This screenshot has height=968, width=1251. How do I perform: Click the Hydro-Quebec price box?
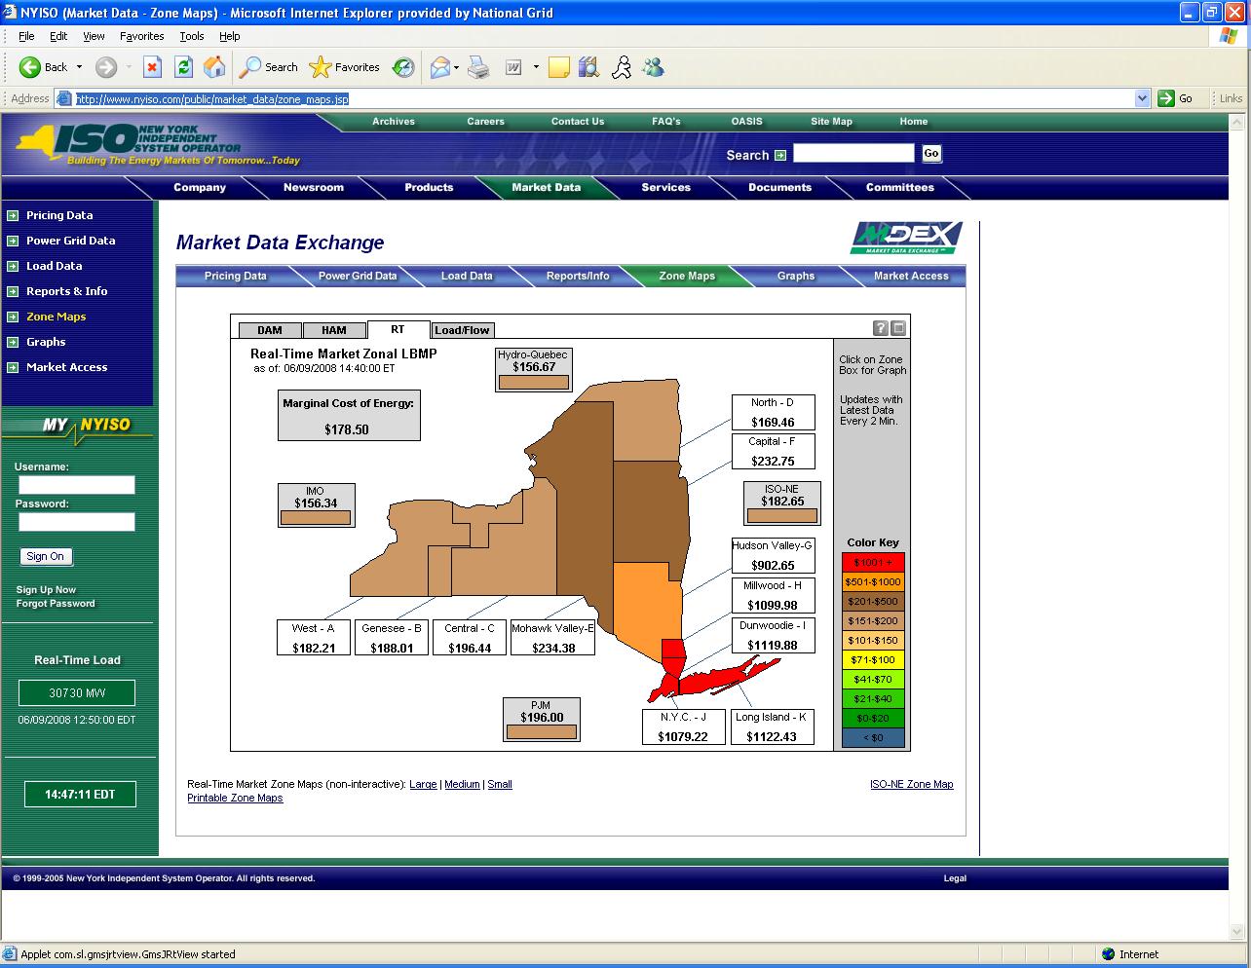(534, 370)
